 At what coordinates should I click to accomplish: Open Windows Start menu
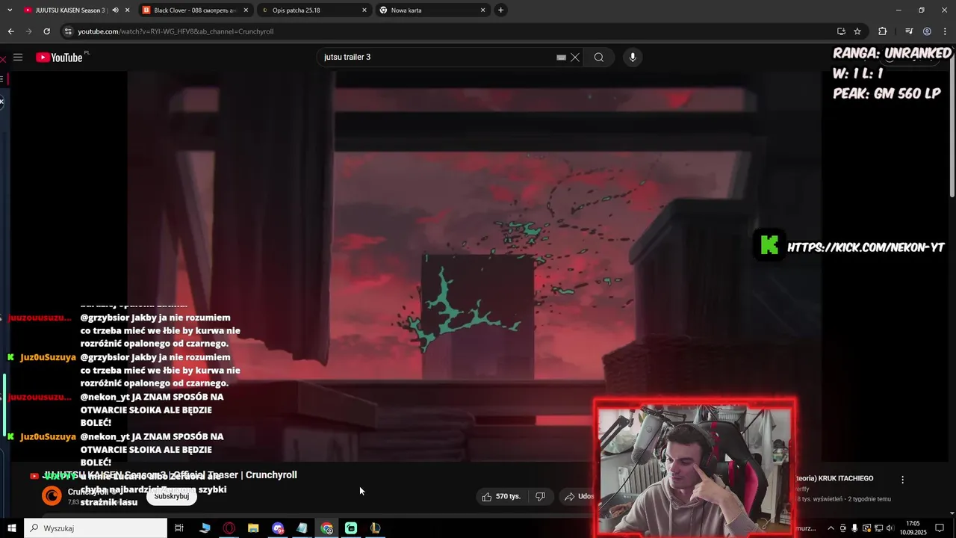(x=12, y=528)
